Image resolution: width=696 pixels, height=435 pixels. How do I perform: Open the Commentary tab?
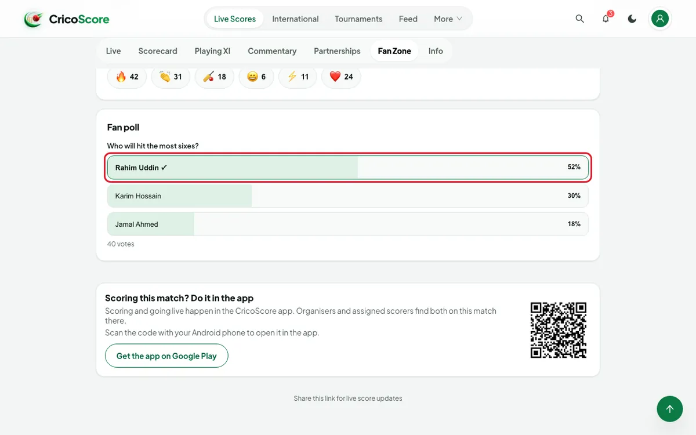(272, 51)
